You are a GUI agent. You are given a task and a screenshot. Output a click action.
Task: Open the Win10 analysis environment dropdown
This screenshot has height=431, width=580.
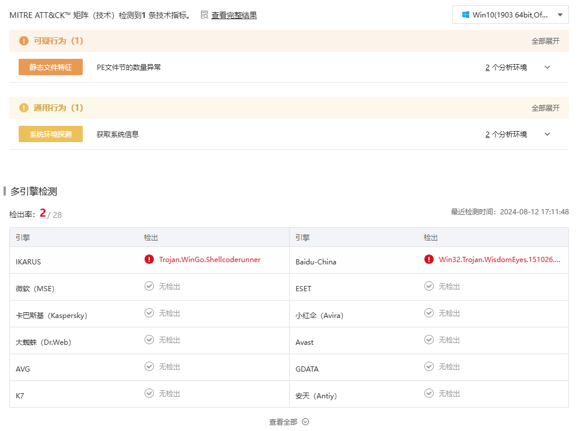pyautogui.click(x=510, y=15)
